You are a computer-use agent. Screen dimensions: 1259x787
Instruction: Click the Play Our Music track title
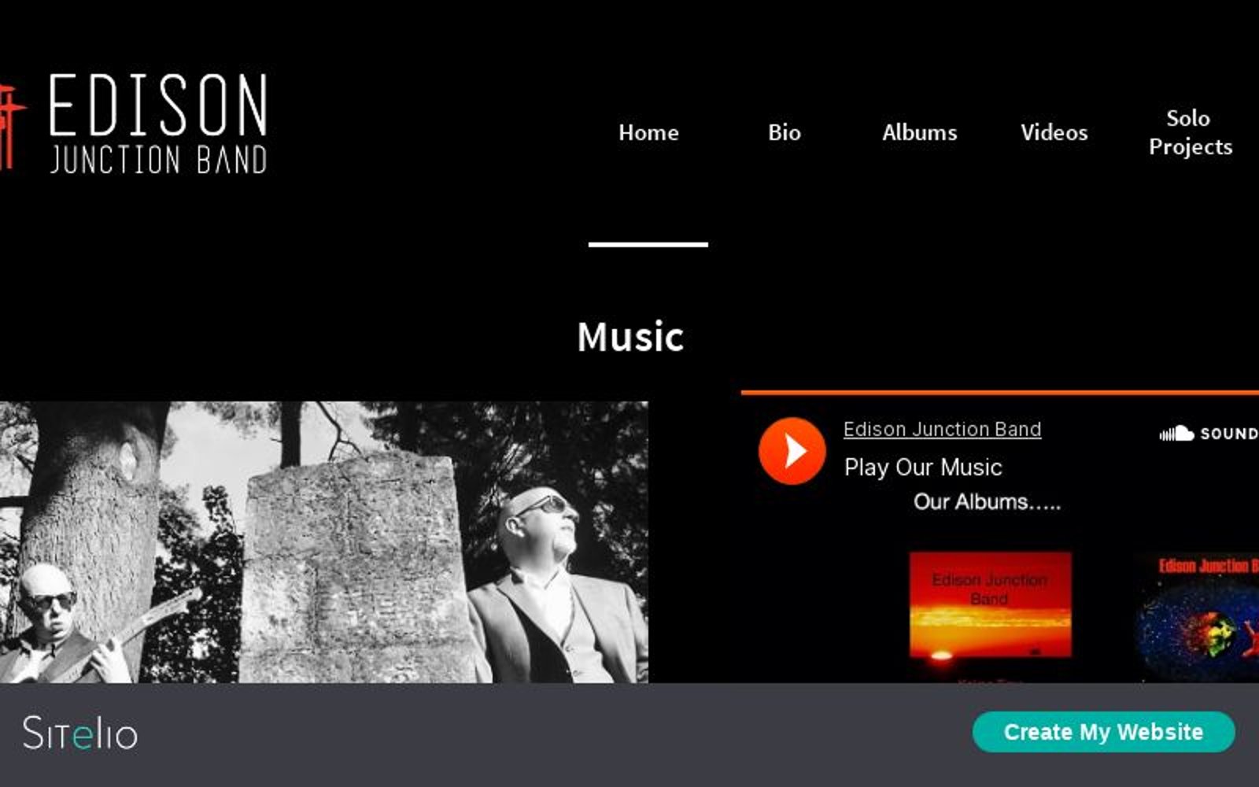[923, 467]
